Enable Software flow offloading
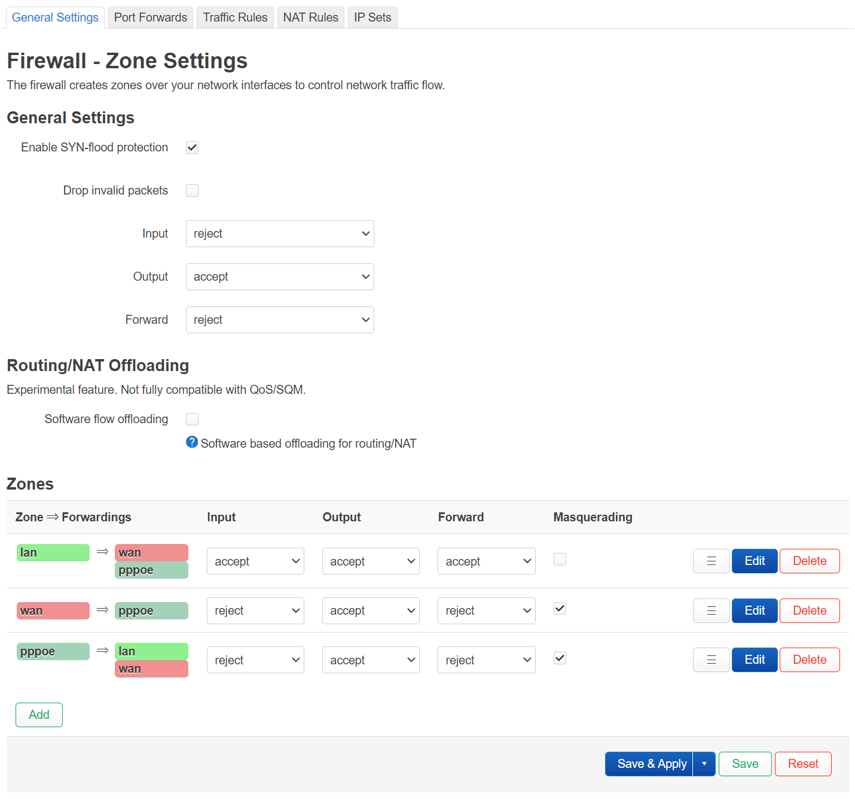 (192, 419)
